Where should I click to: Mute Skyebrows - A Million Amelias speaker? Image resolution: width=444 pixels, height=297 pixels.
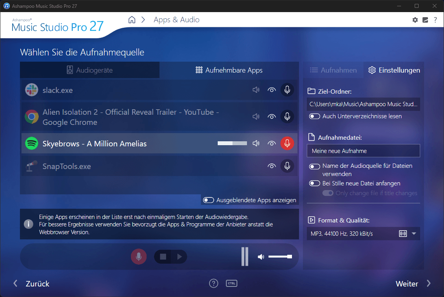pos(256,143)
